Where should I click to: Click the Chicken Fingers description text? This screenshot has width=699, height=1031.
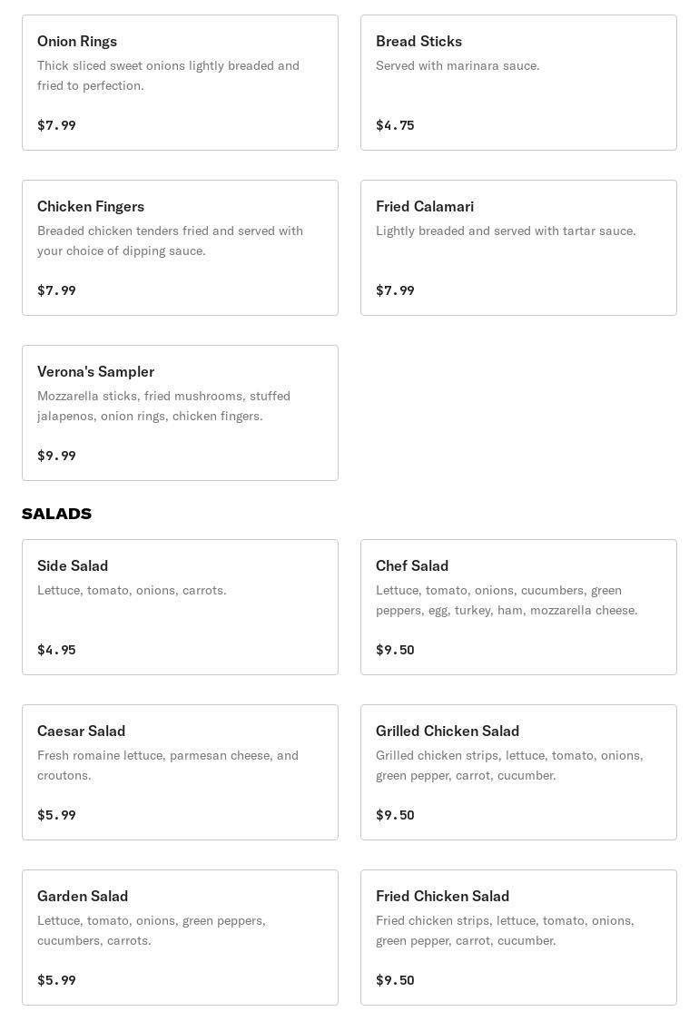[x=170, y=241]
